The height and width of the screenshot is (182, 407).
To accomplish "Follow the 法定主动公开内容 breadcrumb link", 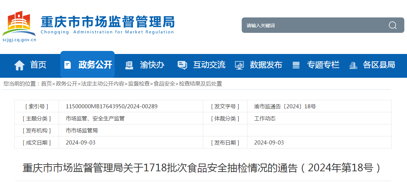I will tap(103, 84).
